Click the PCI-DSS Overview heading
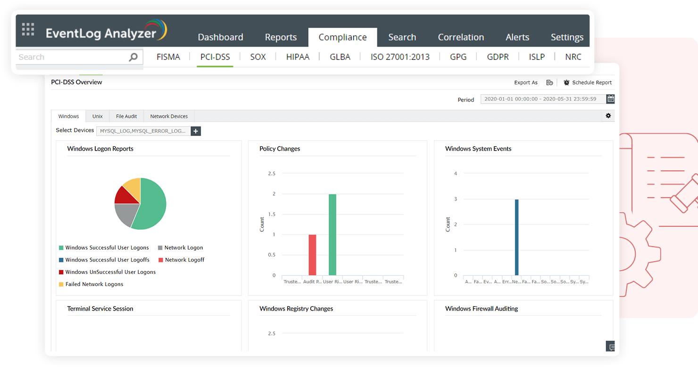This screenshot has width=698, height=368. tap(76, 82)
